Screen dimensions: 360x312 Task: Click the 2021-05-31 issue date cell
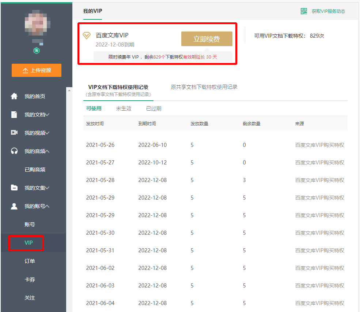coord(100,250)
